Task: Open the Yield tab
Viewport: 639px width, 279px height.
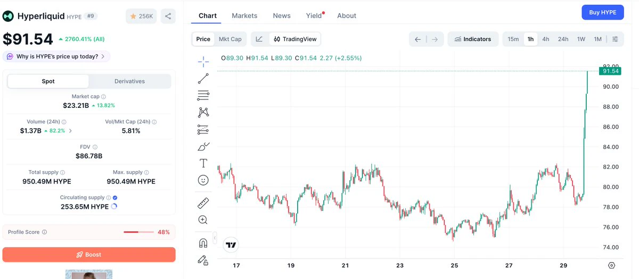Action: (x=314, y=15)
